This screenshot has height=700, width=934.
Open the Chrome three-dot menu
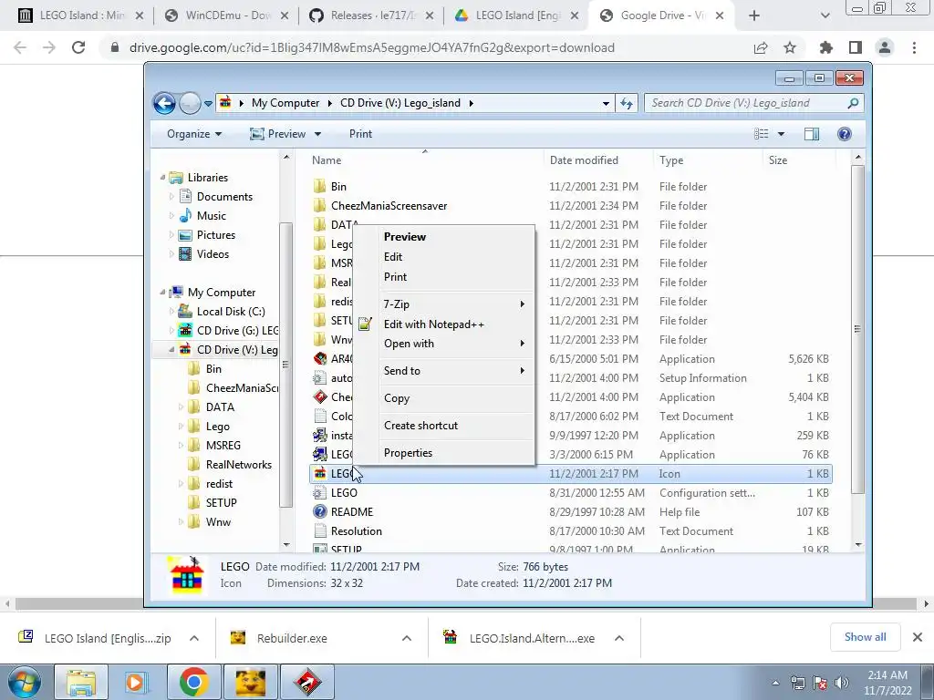pyautogui.click(x=914, y=47)
